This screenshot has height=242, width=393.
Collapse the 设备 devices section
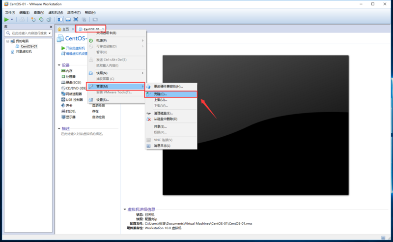tap(59, 65)
